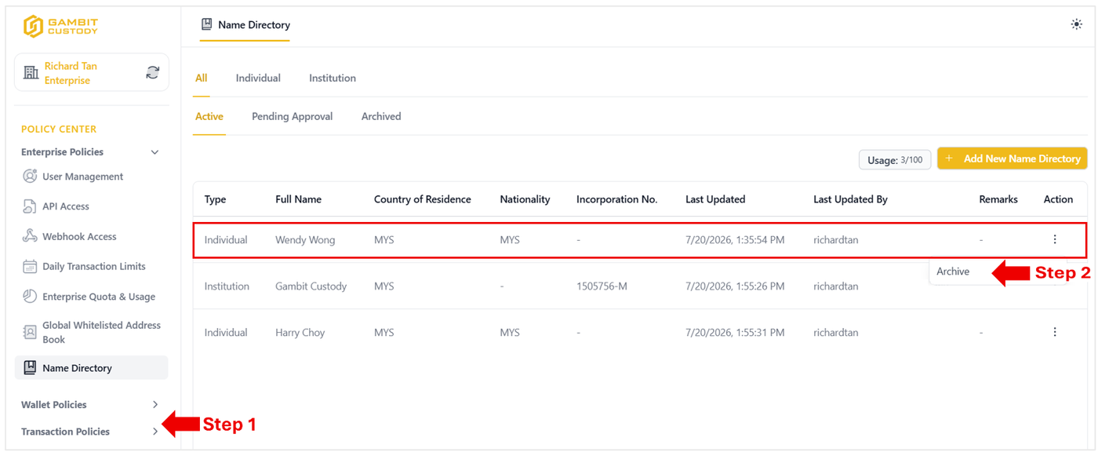
Task: Open action menu for Wendy Wong row
Action: pos(1055,239)
